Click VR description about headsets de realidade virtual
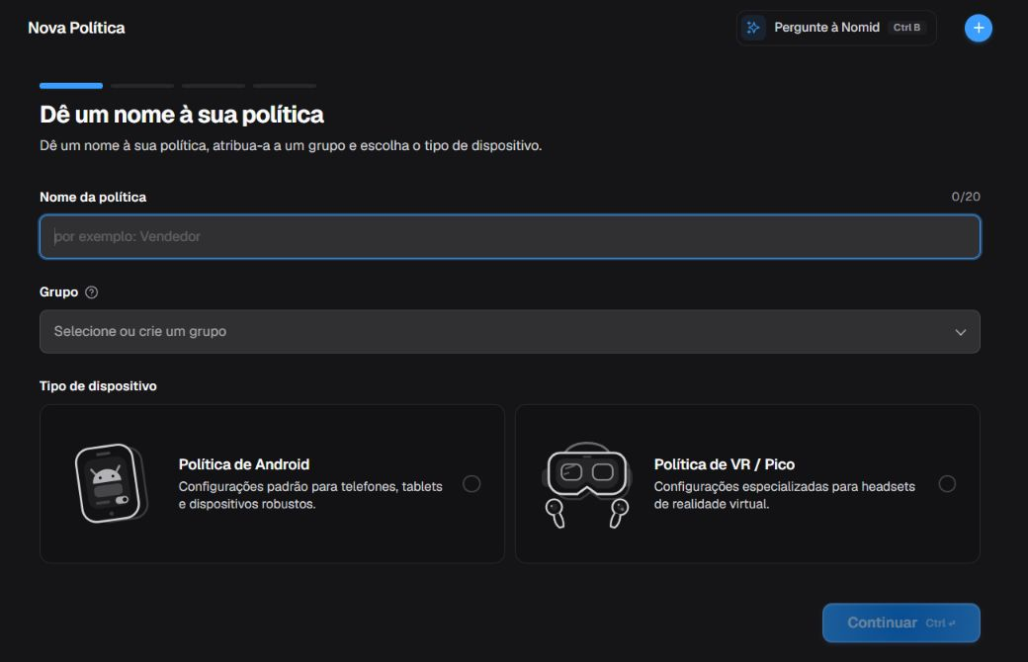This screenshot has width=1028, height=662. pos(784,495)
